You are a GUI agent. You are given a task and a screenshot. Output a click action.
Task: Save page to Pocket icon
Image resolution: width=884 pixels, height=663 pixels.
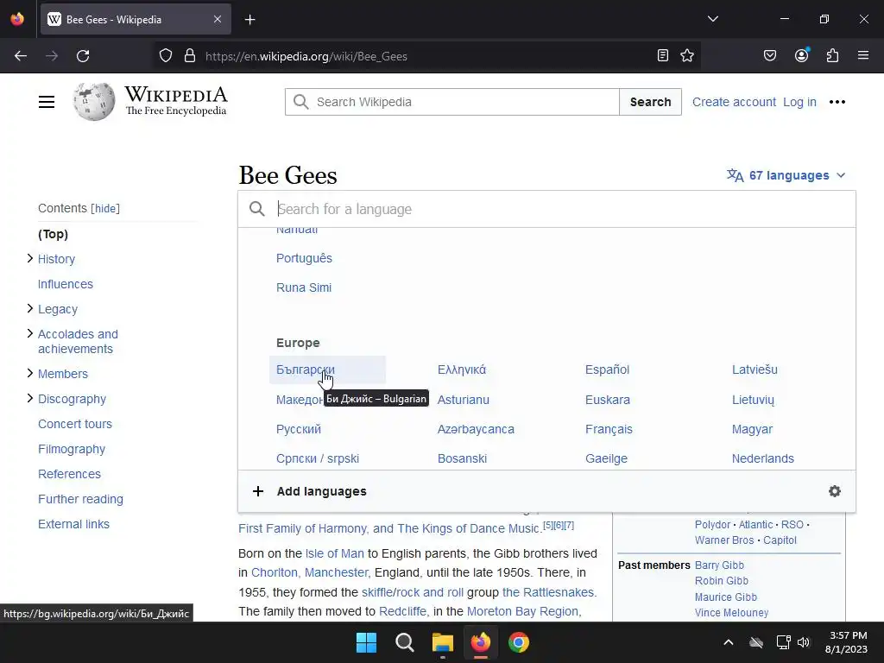770,55
